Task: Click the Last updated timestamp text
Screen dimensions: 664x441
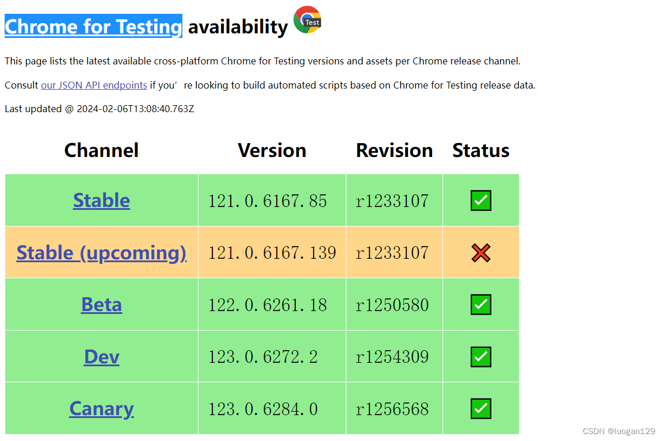Action: click(100, 109)
